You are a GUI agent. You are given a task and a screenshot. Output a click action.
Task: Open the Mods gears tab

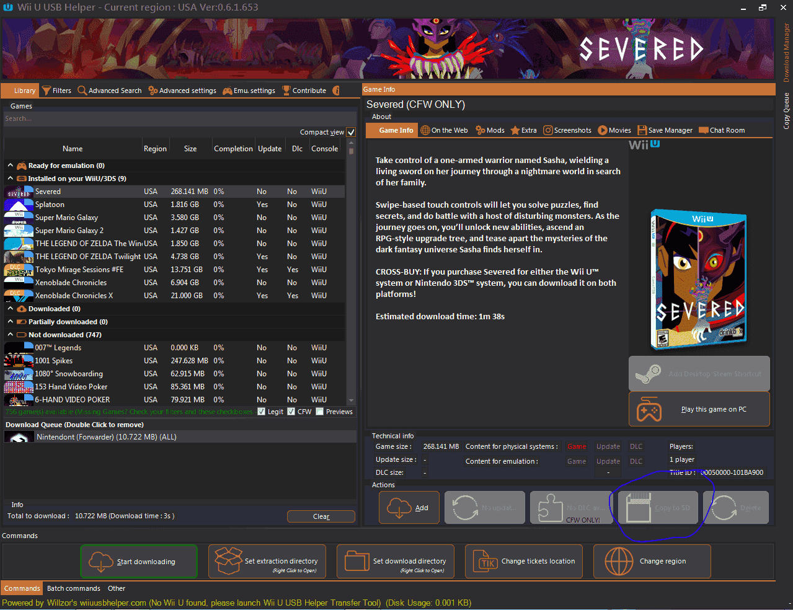click(x=490, y=130)
